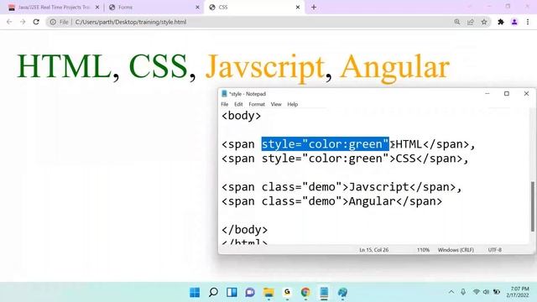Click the Javscript span line in Notepad
The image size is (537, 302).
[341, 187]
